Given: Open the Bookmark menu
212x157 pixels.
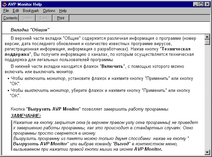Looking at the screenshot, I should (x=31, y=11).
